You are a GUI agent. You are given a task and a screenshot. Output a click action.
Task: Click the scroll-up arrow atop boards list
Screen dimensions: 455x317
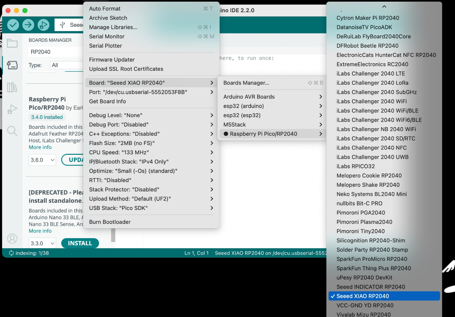pyautogui.click(x=384, y=6)
